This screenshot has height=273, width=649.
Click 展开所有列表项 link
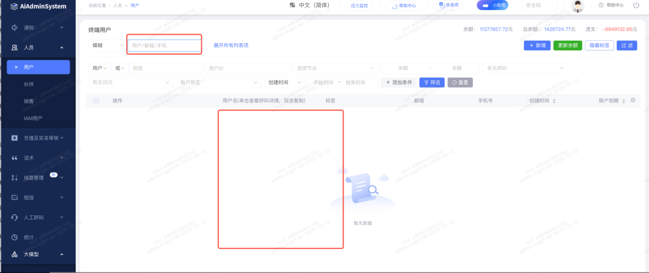click(231, 45)
